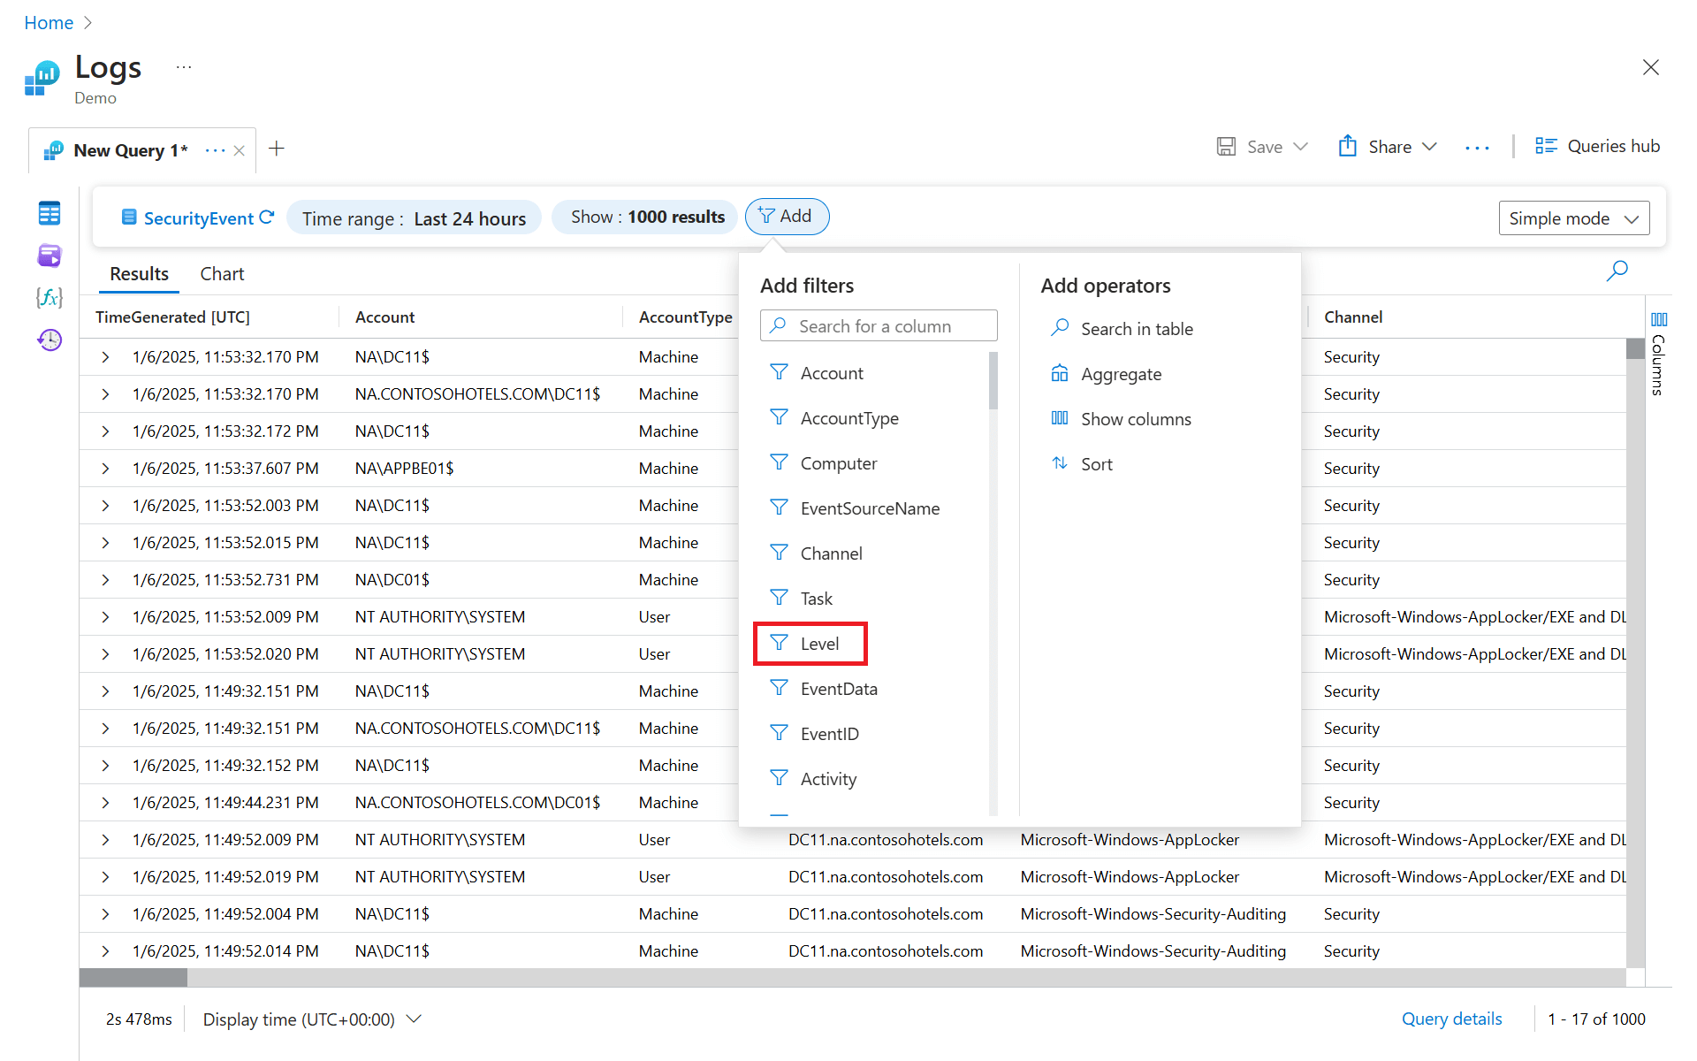Click the Home breadcrumb link
The width and height of the screenshot is (1697, 1061).
(x=49, y=23)
